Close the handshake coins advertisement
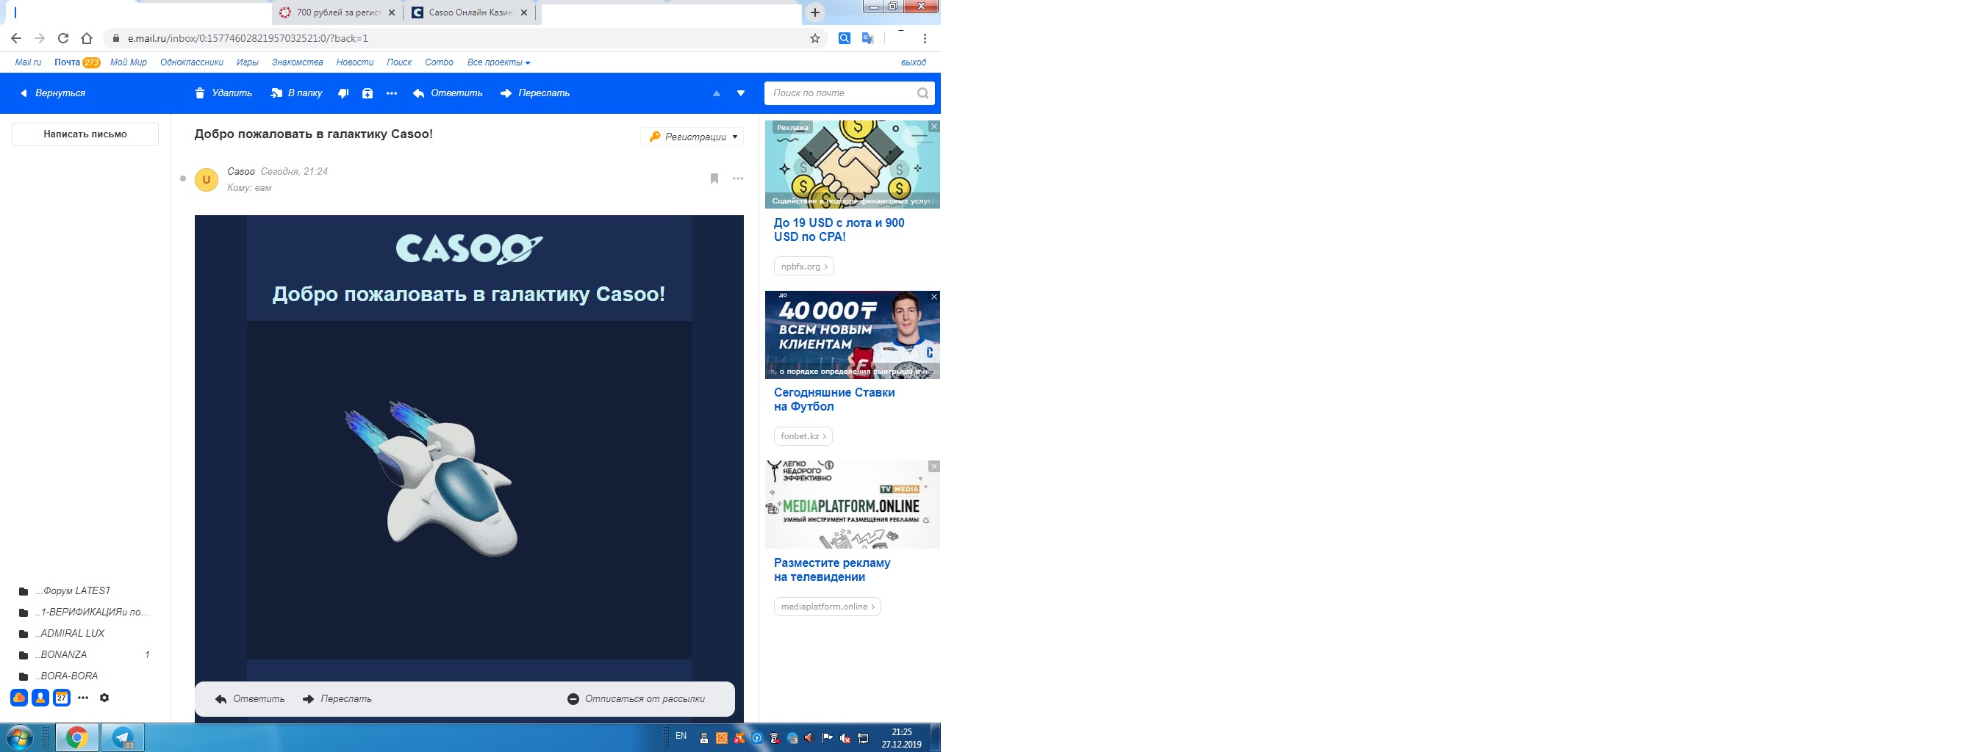 pyautogui.click(x=934, y=126)
